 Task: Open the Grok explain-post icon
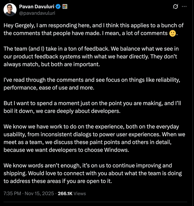175,7
